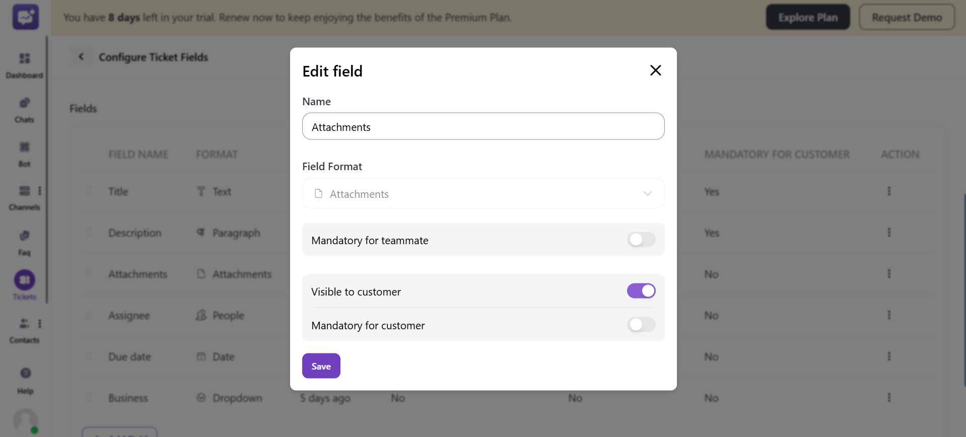Expand Channels submenu three-dot icon
Viewport: 966px width, 437px height.
point(40,191)
